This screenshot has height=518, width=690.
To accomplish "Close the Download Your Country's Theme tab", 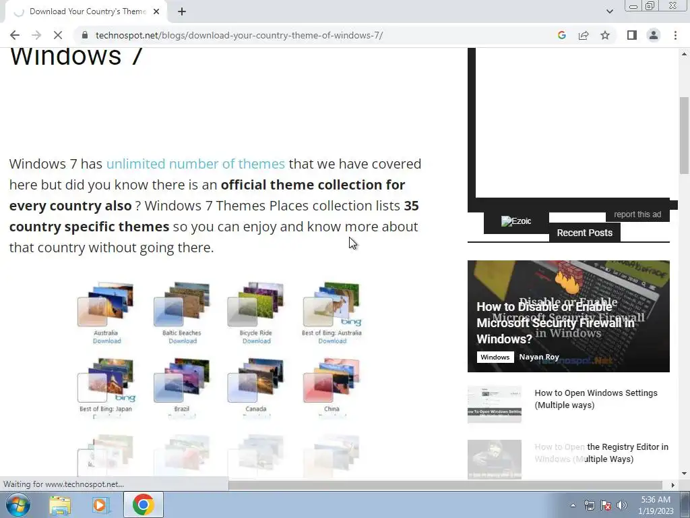I will coord(156,11).
